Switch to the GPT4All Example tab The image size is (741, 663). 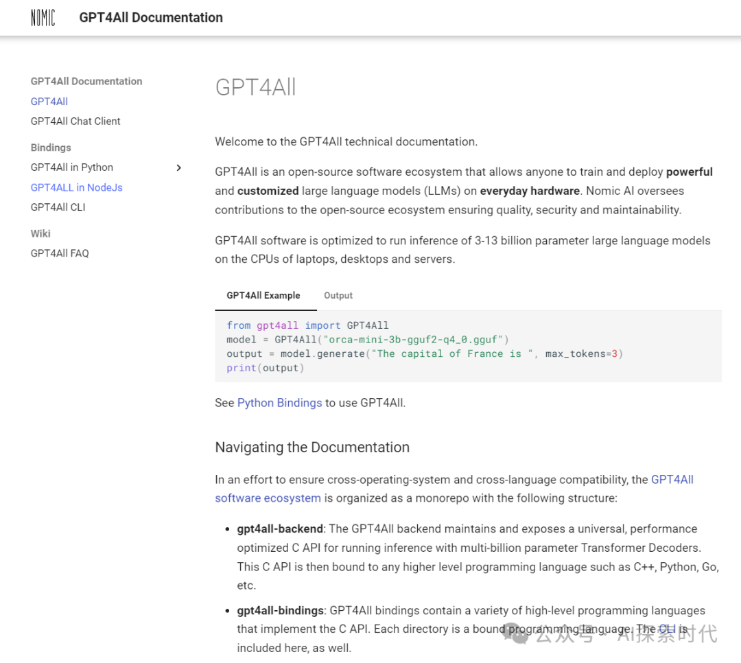263,296
